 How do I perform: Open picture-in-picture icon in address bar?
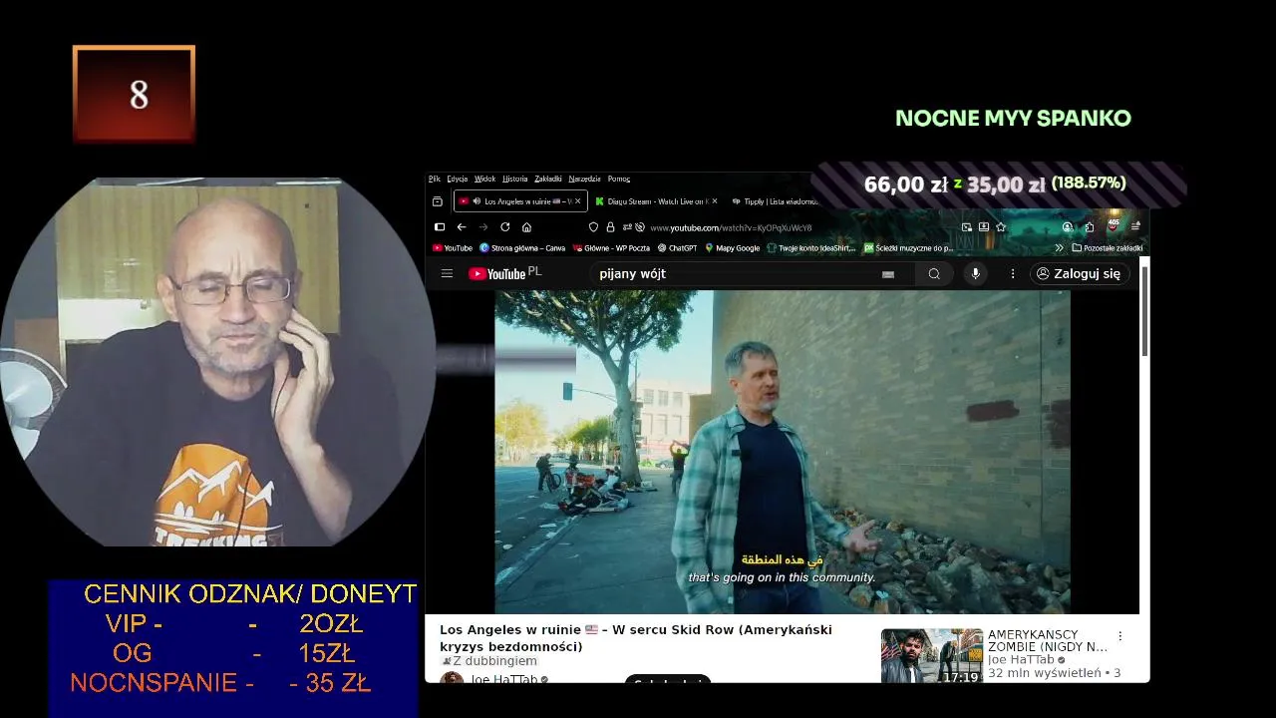click(966, 227)
